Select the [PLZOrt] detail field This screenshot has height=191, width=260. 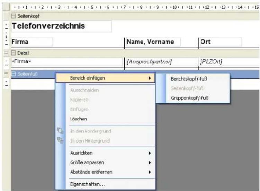pos(229,62)
